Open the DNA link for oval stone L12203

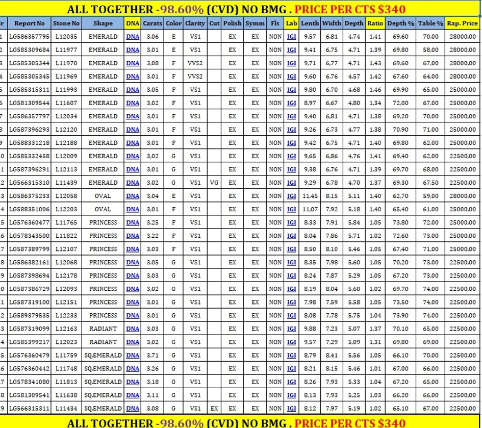pyautogui.click(x=133, y=209)
